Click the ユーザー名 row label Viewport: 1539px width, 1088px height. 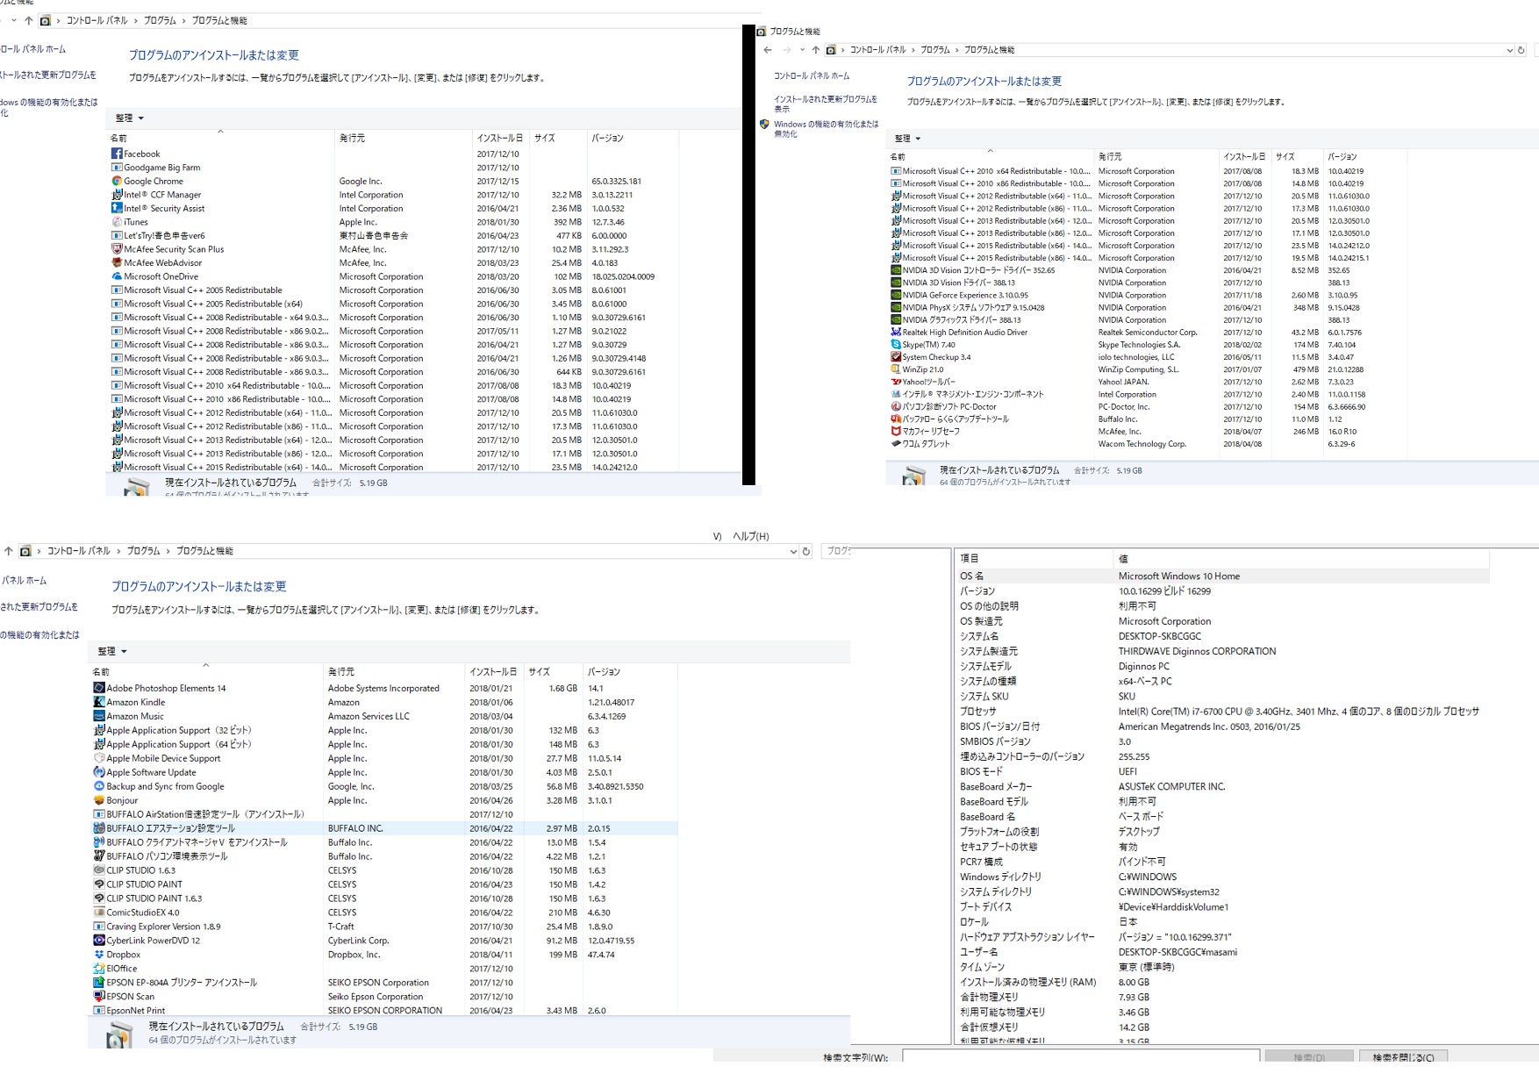978,952
